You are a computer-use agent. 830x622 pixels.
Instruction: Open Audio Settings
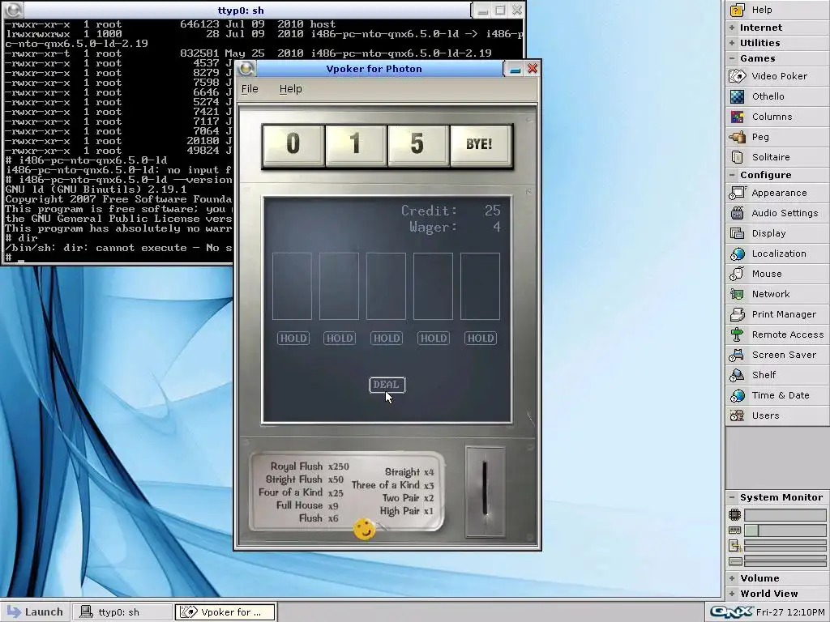(x=777, y=213)
